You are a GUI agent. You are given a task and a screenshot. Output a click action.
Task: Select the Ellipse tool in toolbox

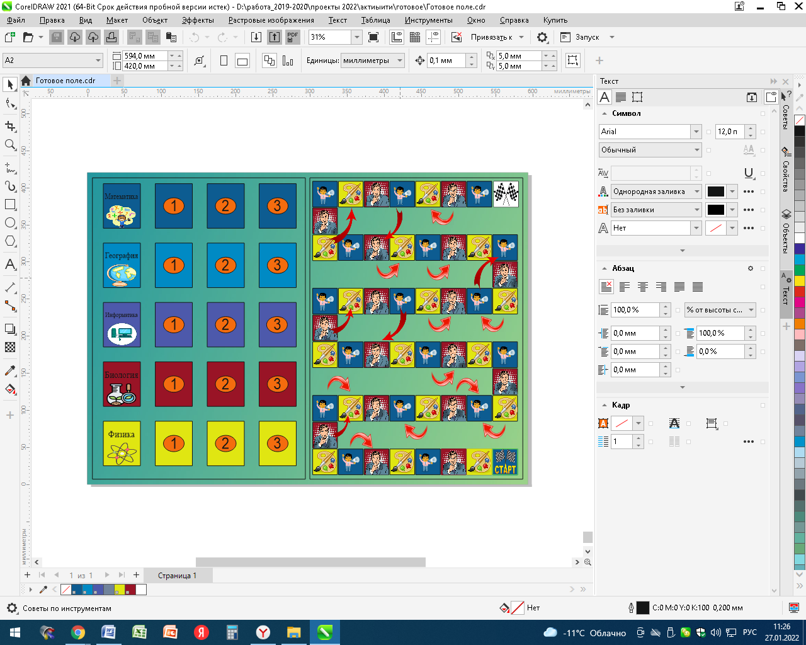10,223
